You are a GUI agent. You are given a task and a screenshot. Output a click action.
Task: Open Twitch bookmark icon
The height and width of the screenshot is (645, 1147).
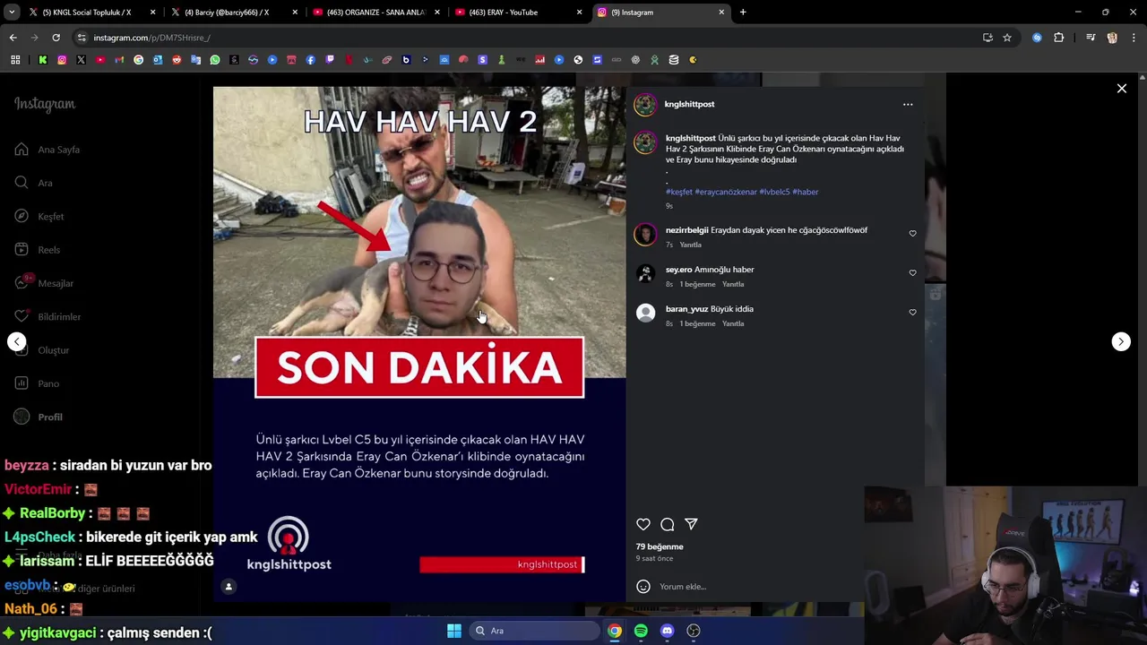[x=330, y=60]
